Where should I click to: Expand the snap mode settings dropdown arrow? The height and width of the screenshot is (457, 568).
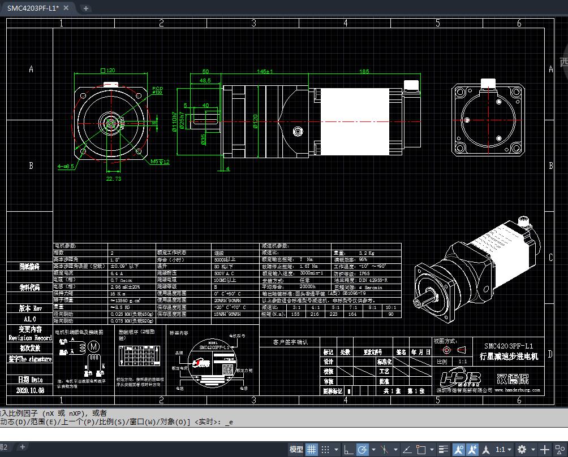coord(335,450)
